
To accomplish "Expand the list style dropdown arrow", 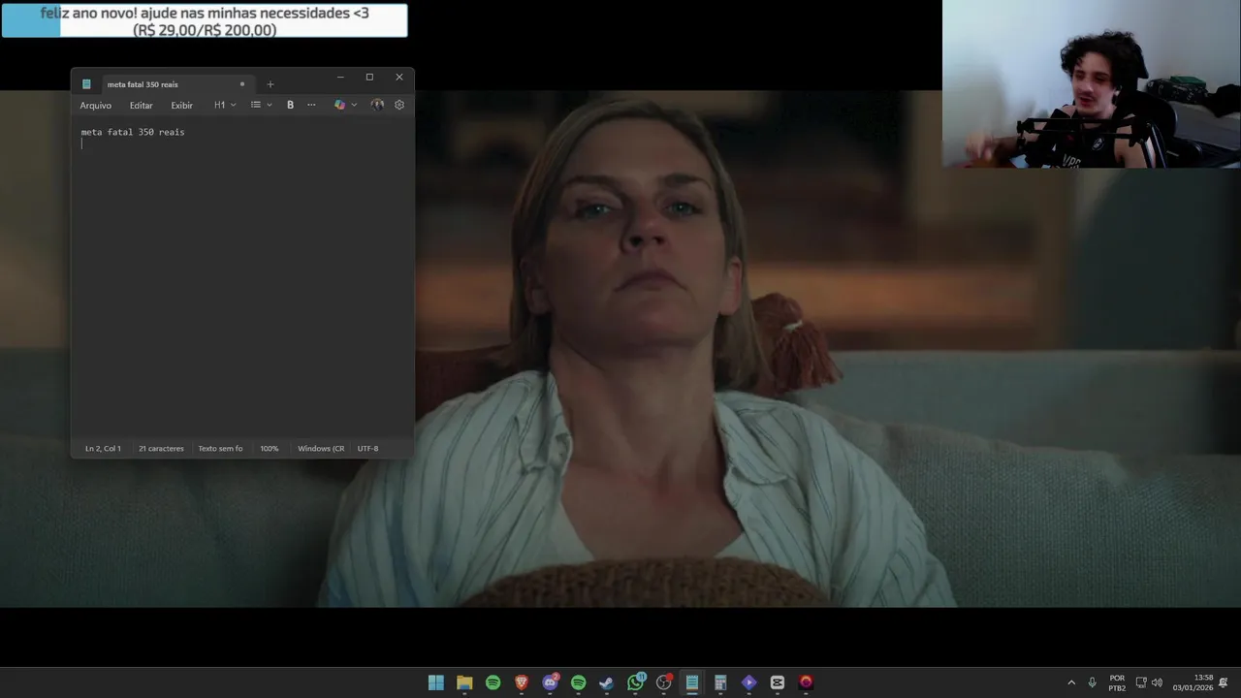I will (270, 105).
